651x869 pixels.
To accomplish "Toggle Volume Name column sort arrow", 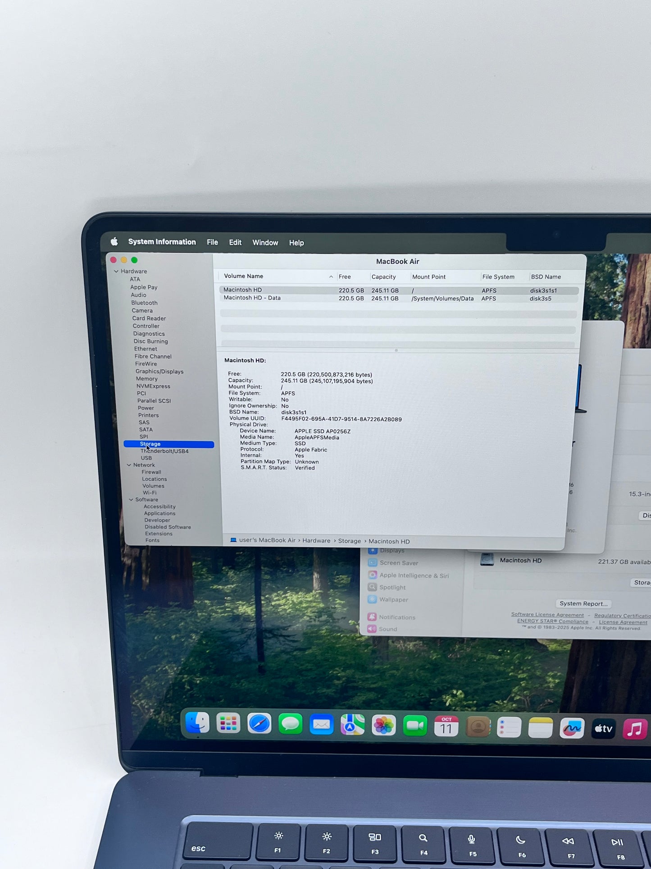I will coord(331,276).
